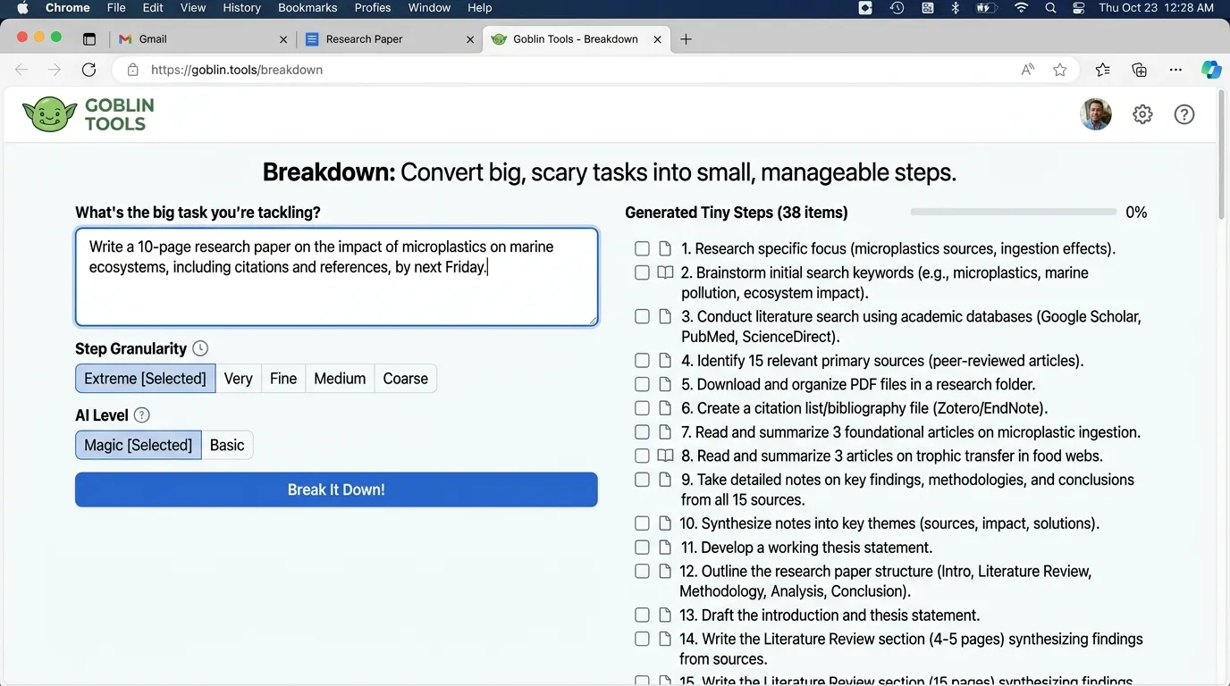Reload the page with refresh icon
Screen dimensions: 1230x686
point(88,70)
